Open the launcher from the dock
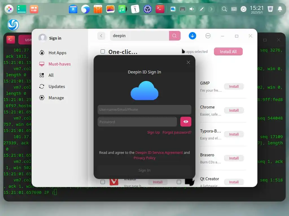Image resolution: width=289 pixels, height=216 pixels. [9, 9]
